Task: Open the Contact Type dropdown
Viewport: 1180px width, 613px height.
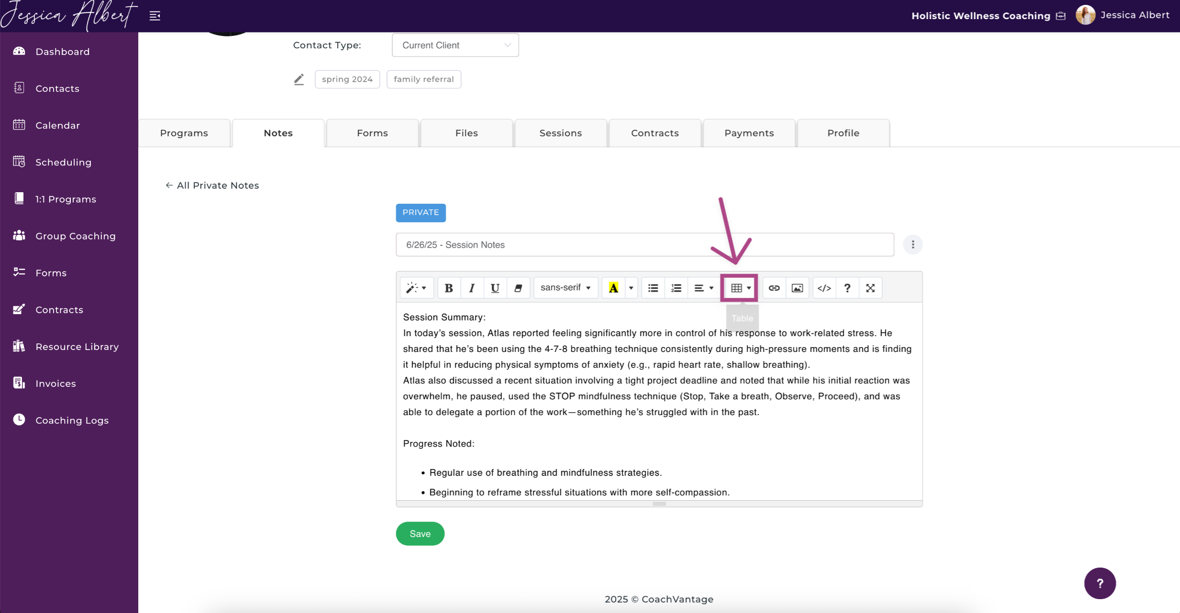Action: point(455,45)
